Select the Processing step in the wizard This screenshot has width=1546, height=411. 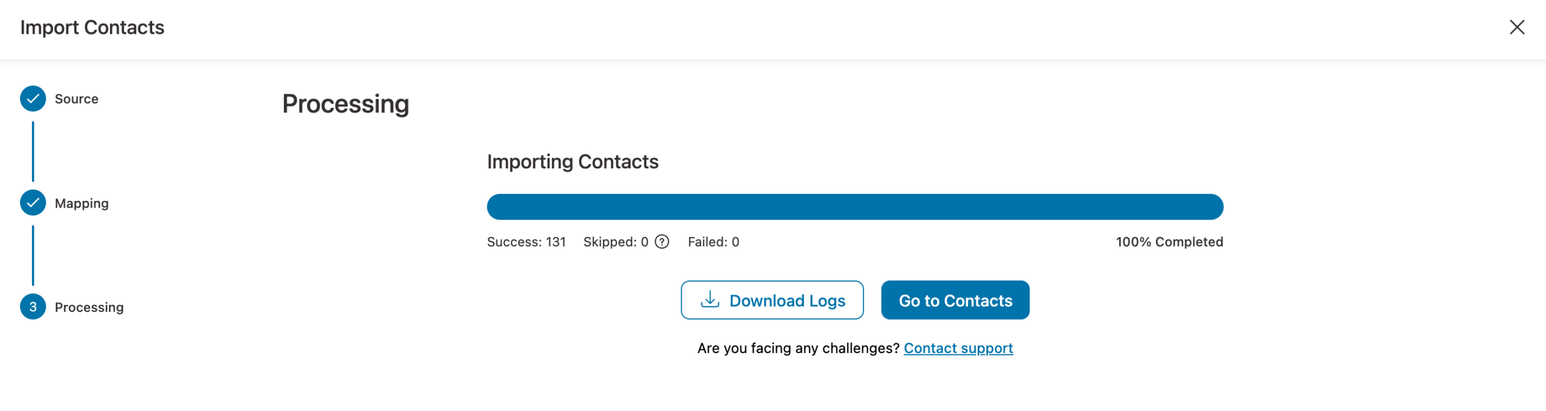(88, 307)
